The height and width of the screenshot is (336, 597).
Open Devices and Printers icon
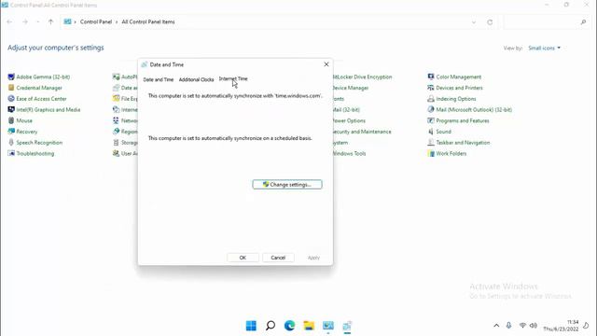431,88
